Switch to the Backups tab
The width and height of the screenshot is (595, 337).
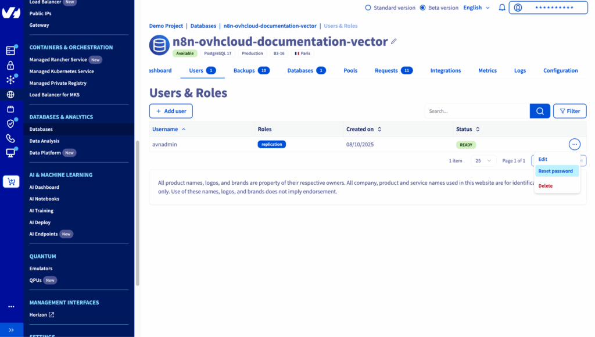[x=251, y=70]
